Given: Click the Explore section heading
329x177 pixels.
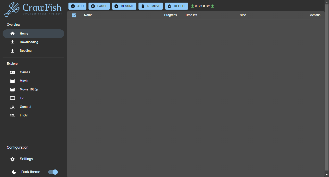Looking at the screenshot, I should point(12,64).
